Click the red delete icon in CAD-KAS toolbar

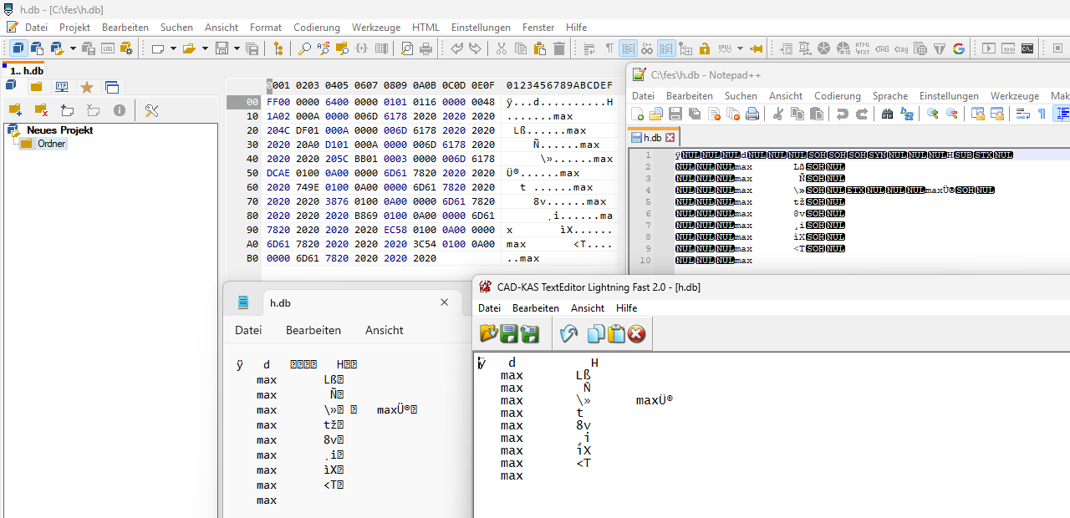637,335
